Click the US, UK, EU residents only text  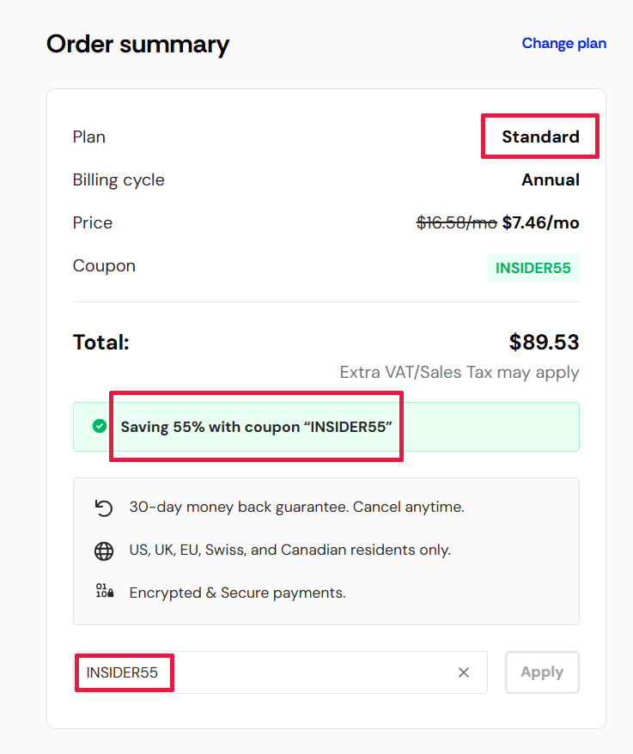[x=289, y=550]
